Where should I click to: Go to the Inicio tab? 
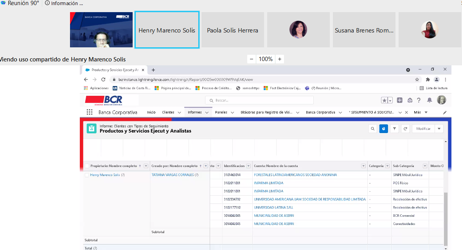[x=151, y=112]
